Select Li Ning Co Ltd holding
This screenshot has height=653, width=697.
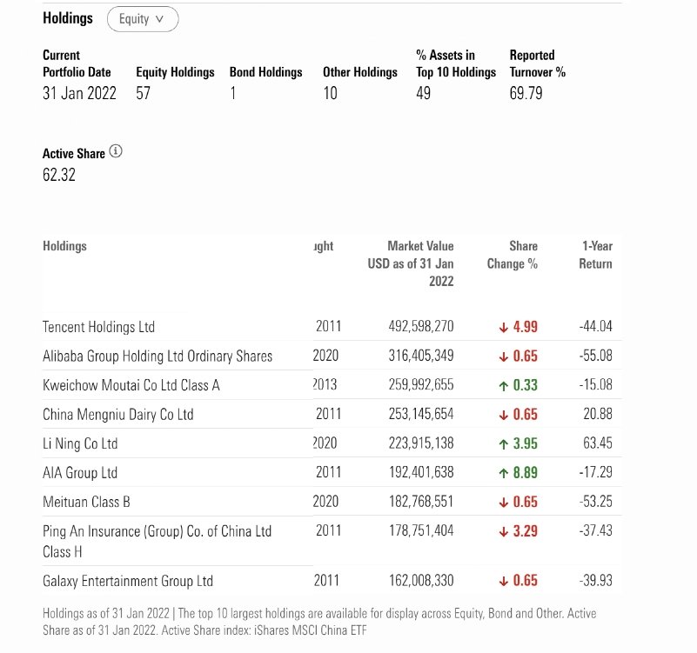click(80, 444)
